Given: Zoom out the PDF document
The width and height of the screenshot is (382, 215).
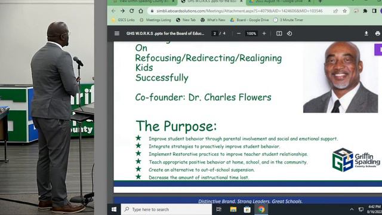Looking at the screenshot, I should [x=239, y=33].
